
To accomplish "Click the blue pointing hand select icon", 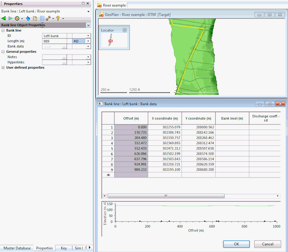I will pos(28,18).
